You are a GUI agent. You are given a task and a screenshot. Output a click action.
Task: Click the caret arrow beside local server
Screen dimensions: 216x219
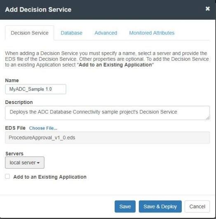(38, 163)
